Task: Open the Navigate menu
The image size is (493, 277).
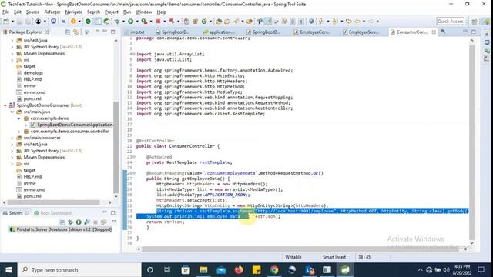Action: pos(74,12)
